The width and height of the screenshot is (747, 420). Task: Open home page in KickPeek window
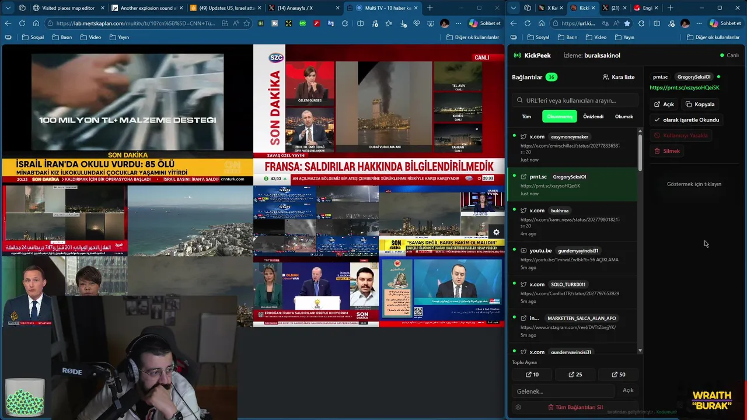542,23
